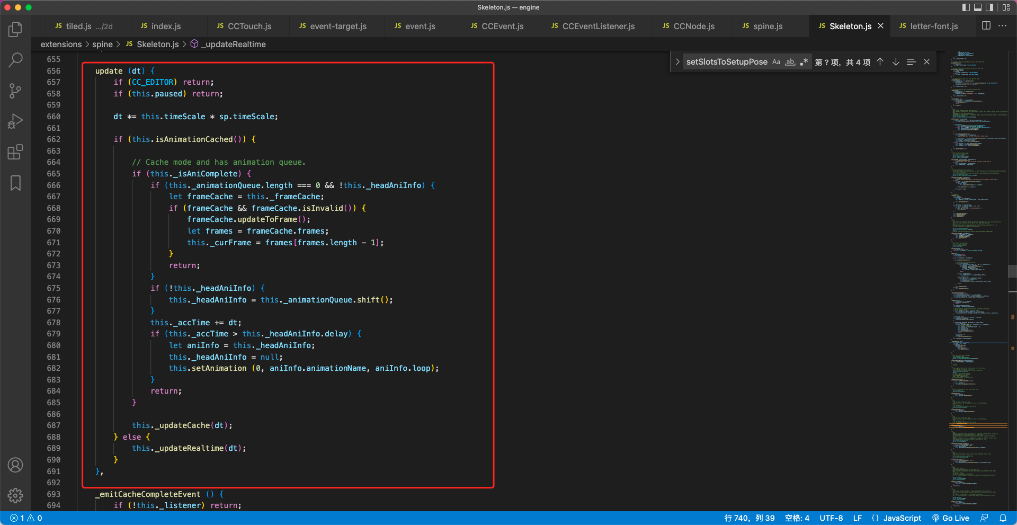Toggle the bottom panel layout icon
This screenshot has width=1017, height=525.
(x=978, y=7)
